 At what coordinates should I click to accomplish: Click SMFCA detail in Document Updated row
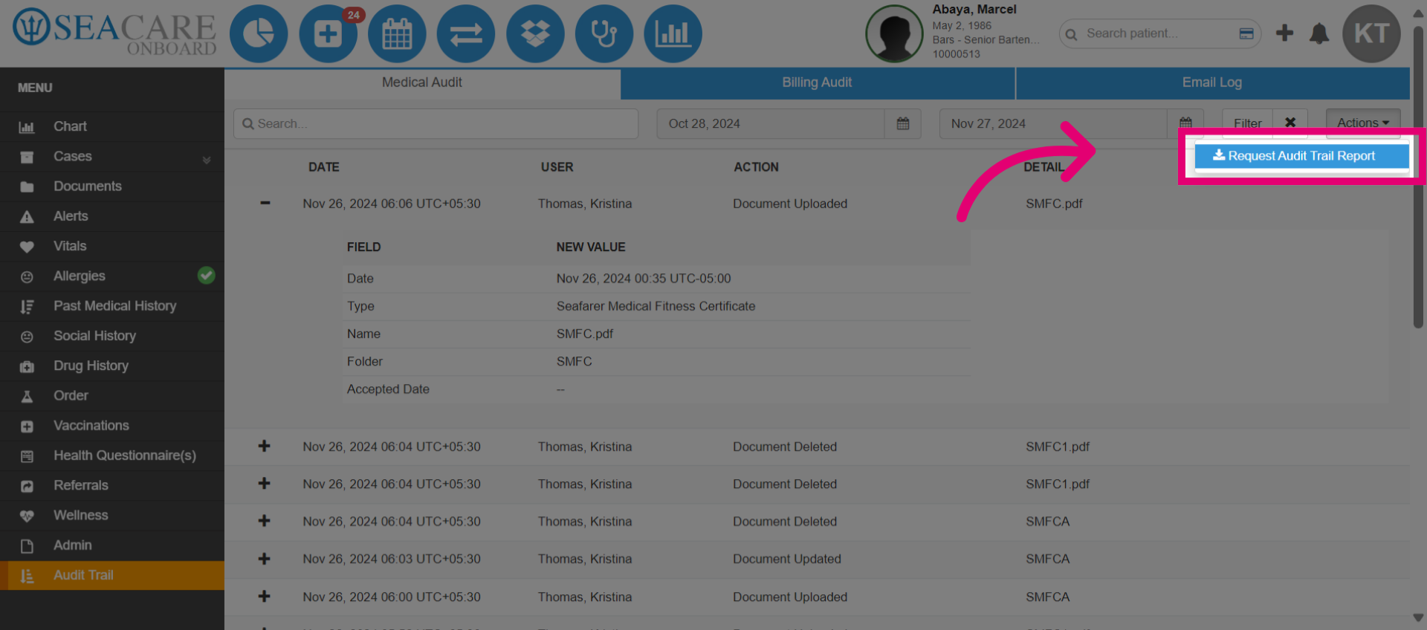1047,559
